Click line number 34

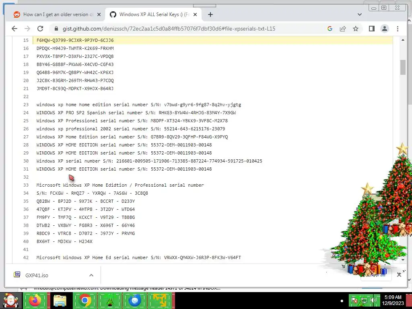point(26,193)
